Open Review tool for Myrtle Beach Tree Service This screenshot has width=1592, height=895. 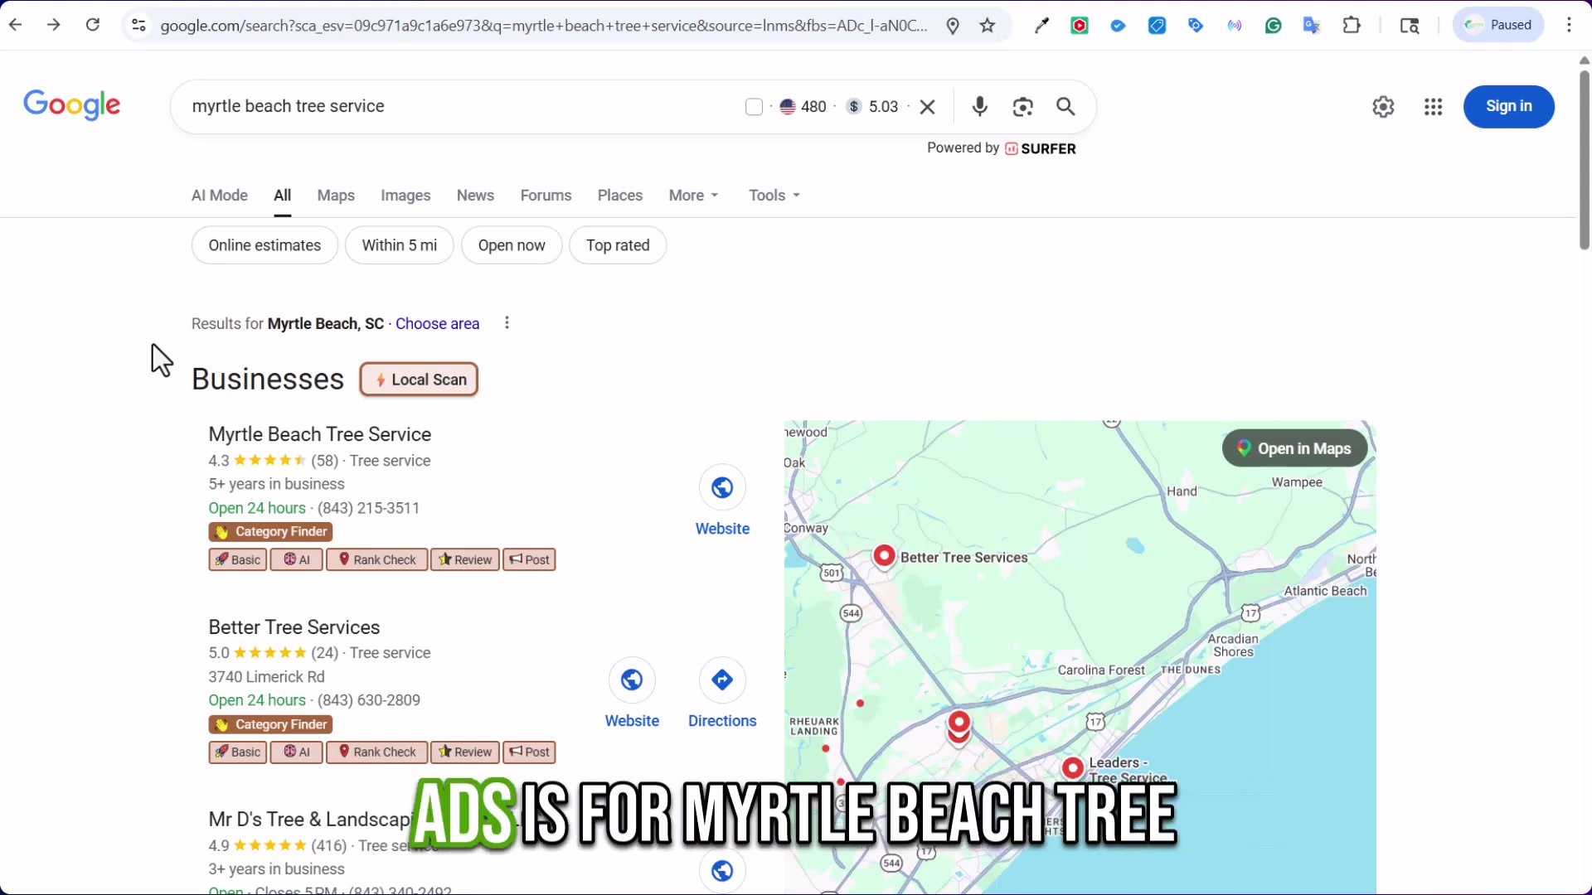465,560
